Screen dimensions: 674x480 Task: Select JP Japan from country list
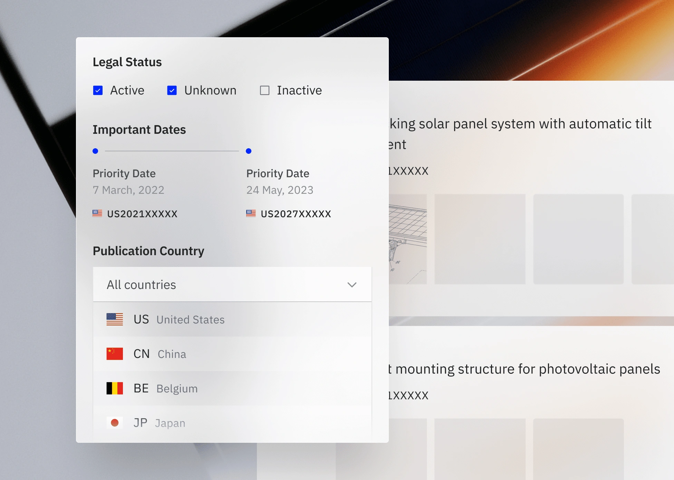pos(232,423)
